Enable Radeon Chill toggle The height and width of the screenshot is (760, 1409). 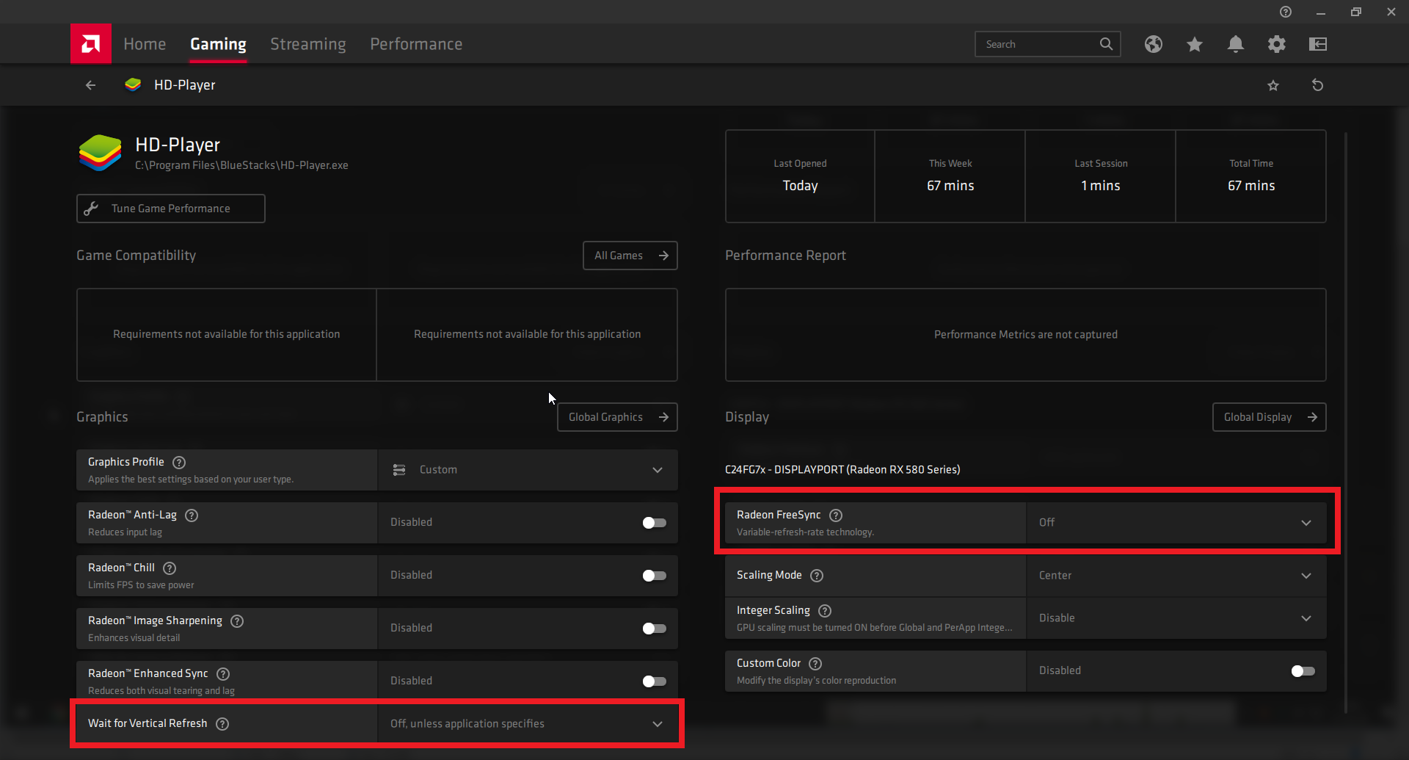click(x=654, y=576)
